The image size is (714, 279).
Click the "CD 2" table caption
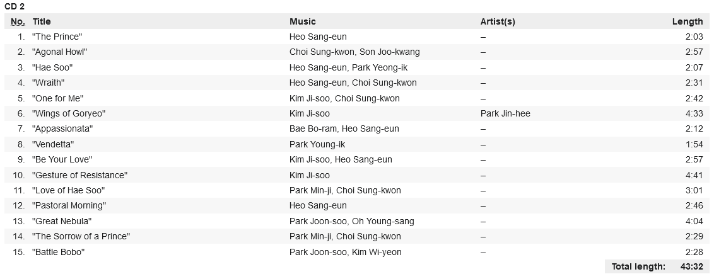(x=15, y=6)
